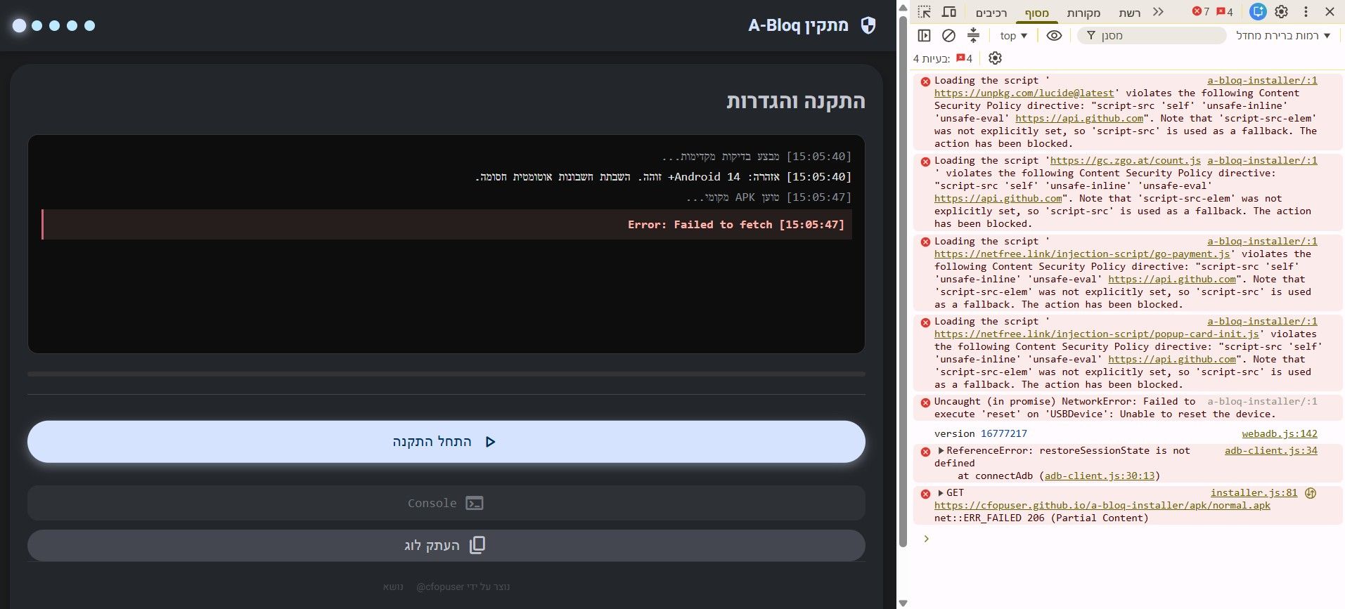The width and height of the screenshot is (1345, 609).
Task: Click the console prompt chevron
Action: click(926, 539)
